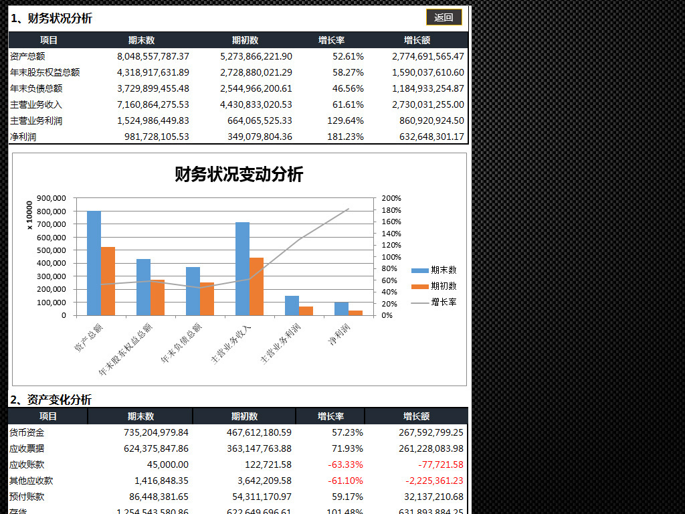
Task: Select the 年末股东权益总额 row label
Action: [45, 72]
